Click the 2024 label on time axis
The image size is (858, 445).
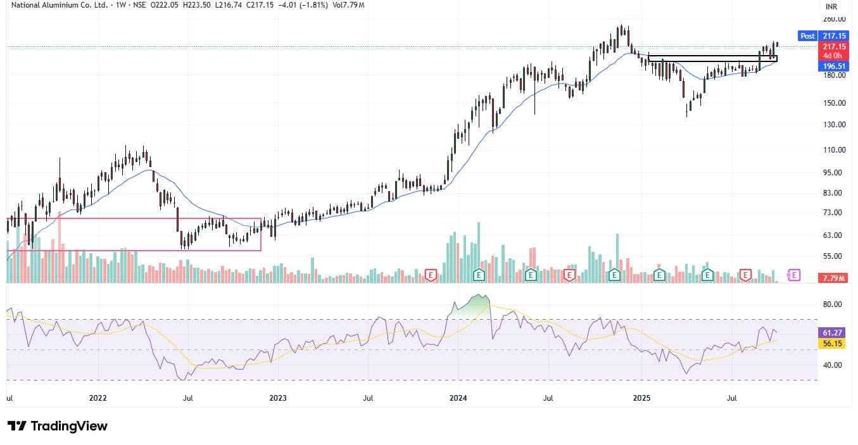pyautogui.click(x=458, y=398)
